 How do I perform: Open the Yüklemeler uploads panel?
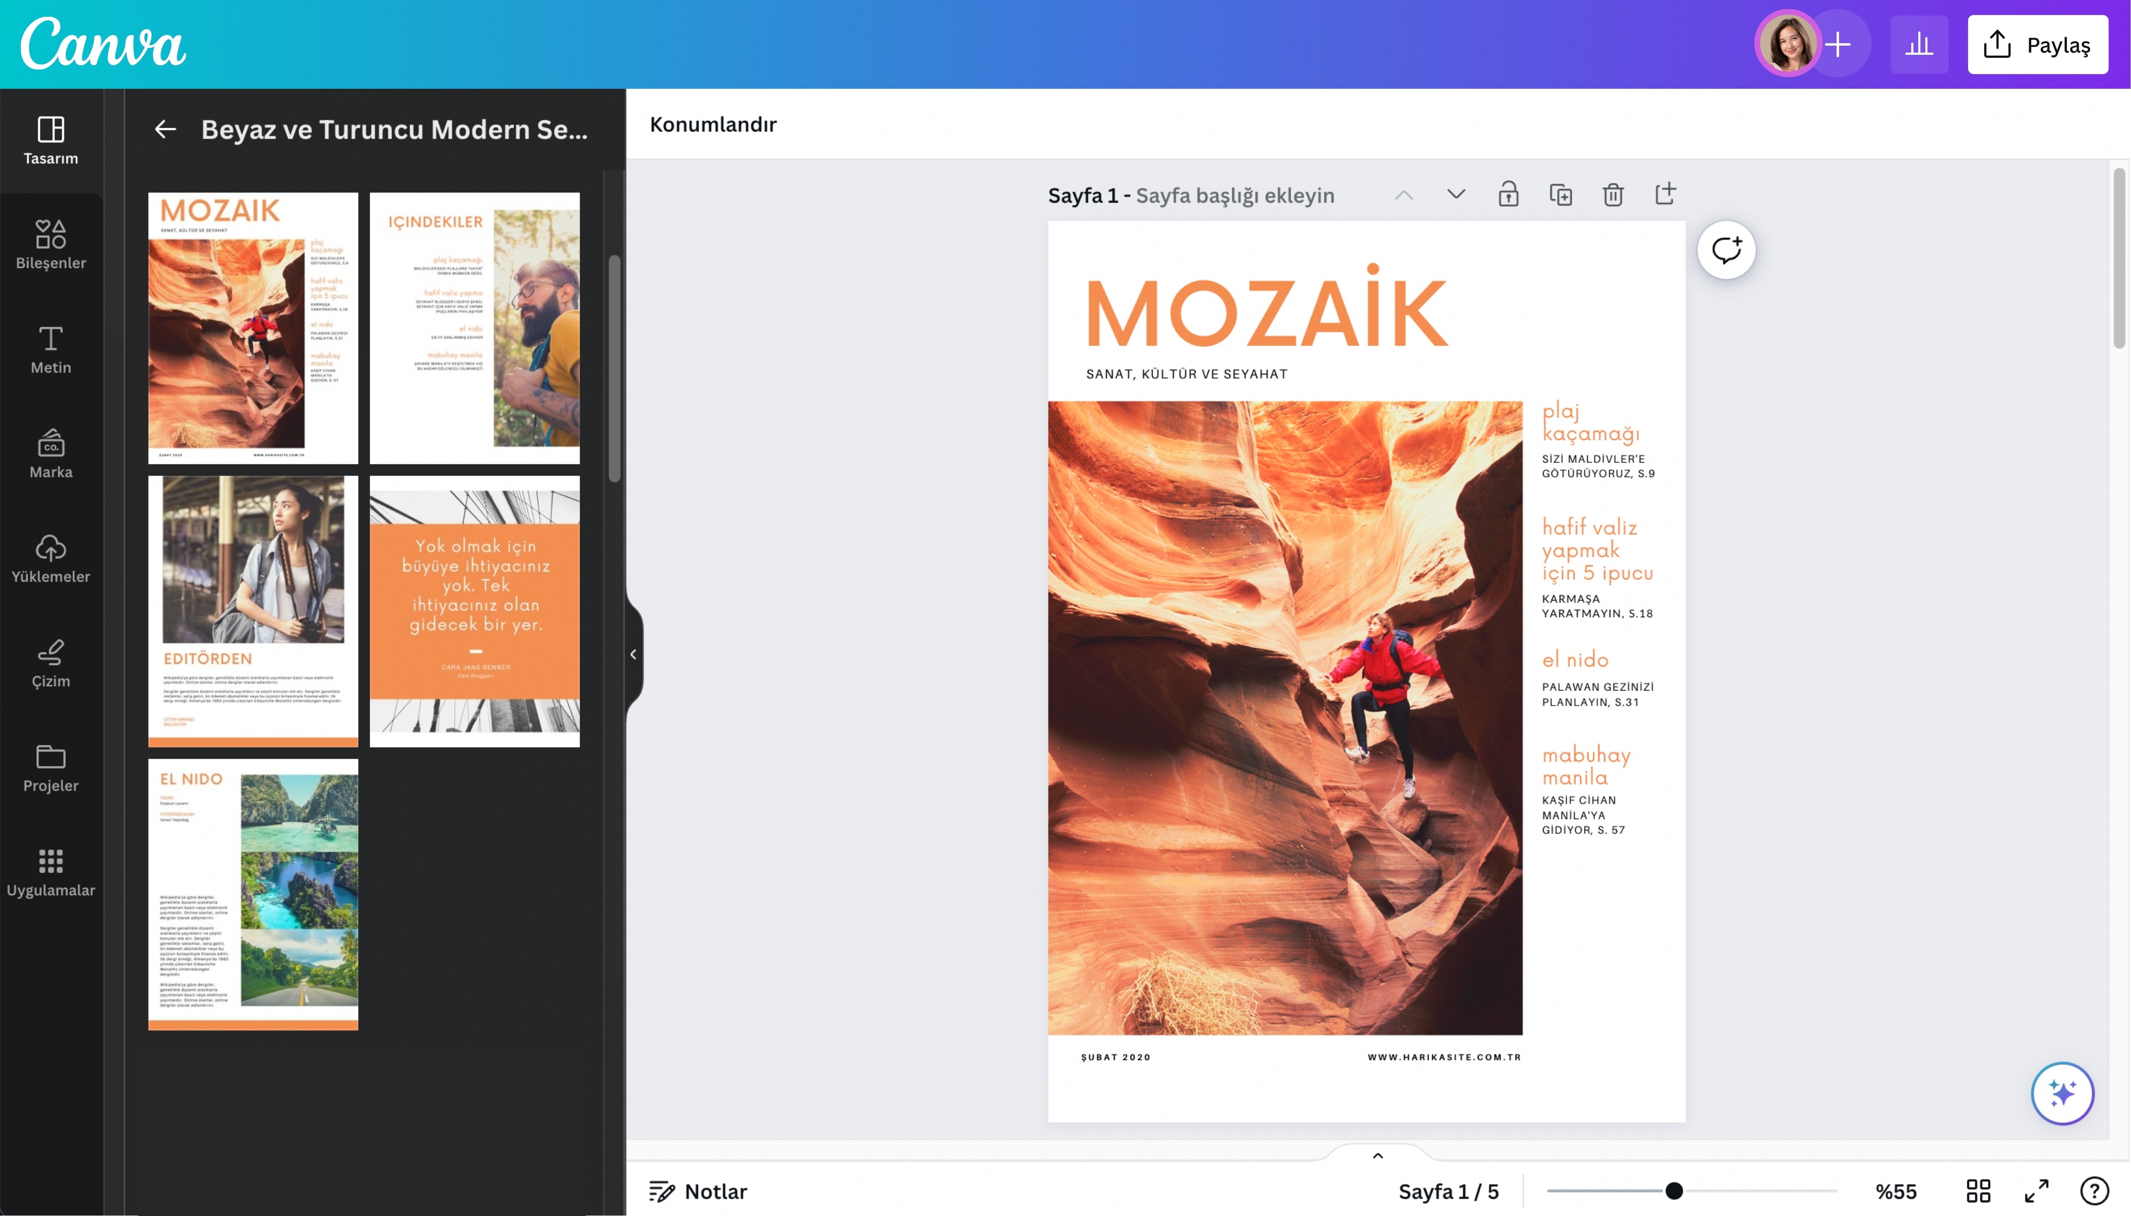pyautogui.click(x=51, y=558)
